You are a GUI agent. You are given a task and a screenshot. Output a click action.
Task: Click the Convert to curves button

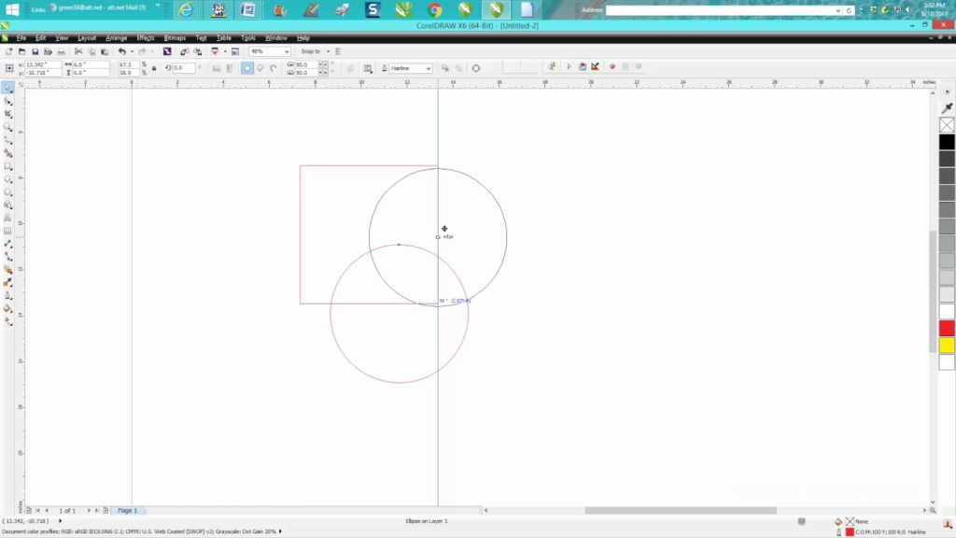(x=476, y=68)
